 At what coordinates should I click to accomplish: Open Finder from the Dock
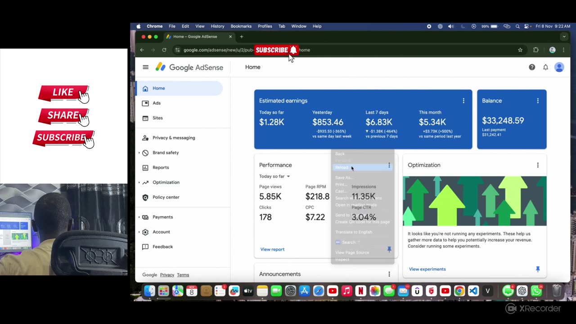point(149,291)
